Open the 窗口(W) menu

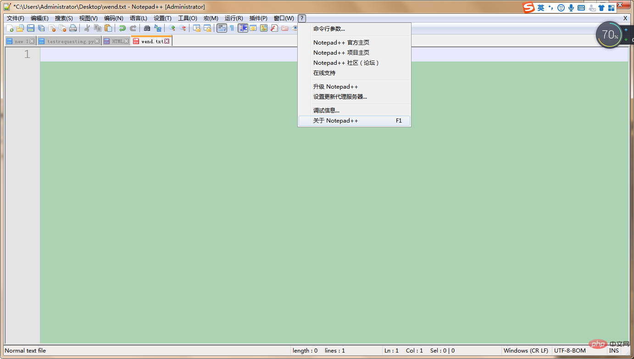point(284,18)
